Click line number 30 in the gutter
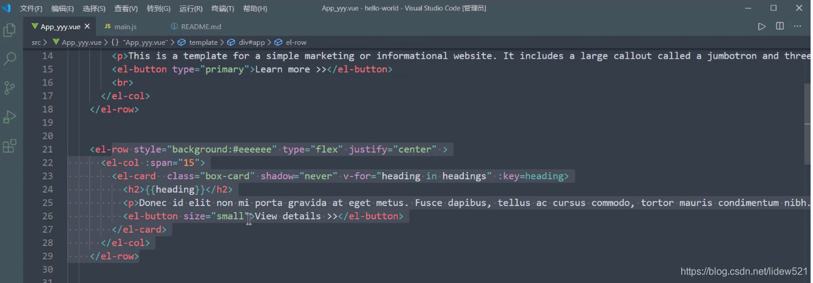 [47, 269]
